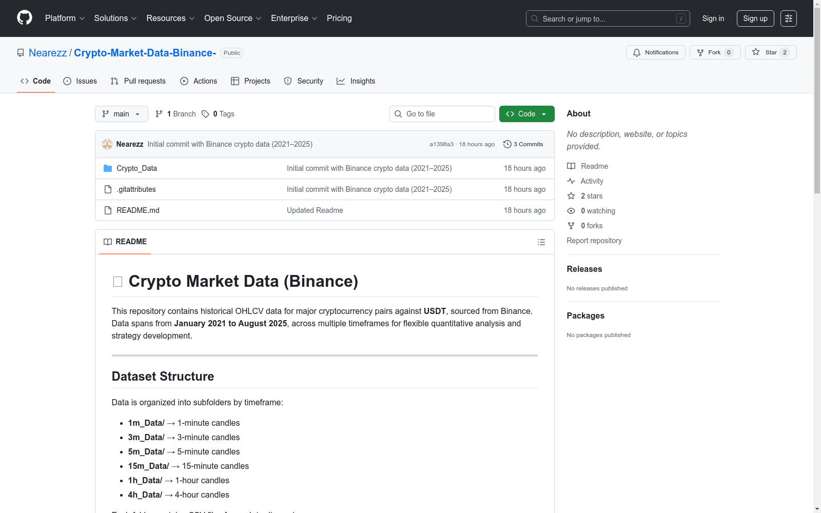Screen dimensions: 821x513
Task: Open the Projects tab
Action: [250, 81]
